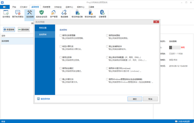Cancel the dialog with 取消
This screenshot has width=194, height=123.
point(150,99)
